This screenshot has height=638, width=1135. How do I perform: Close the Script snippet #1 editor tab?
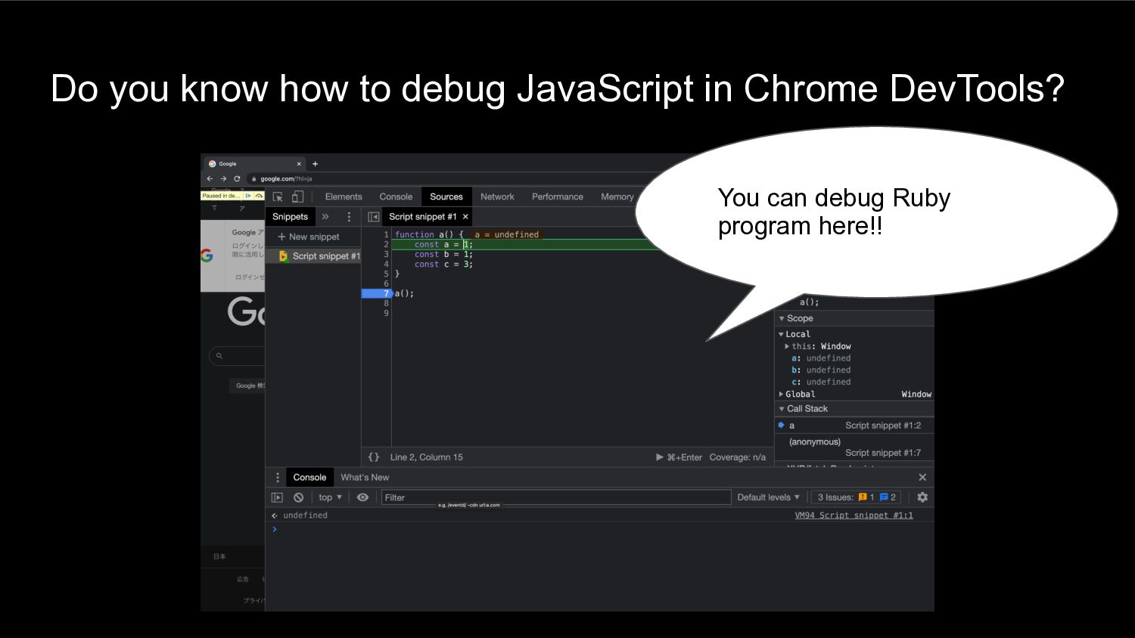pyautogui.click(x=466, y=217)
